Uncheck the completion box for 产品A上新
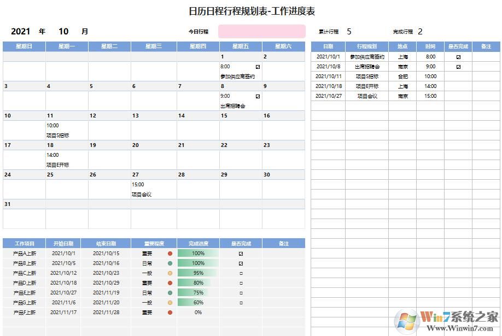The width and height of the screenshot is (502, 336). (241, 254)
